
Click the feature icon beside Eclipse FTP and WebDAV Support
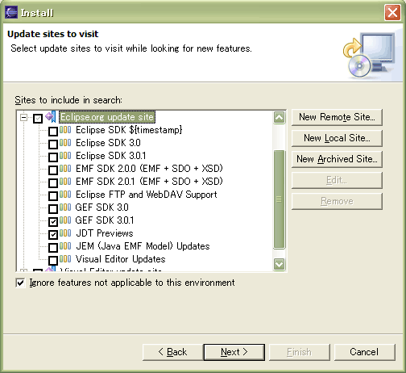pos(65,195)
